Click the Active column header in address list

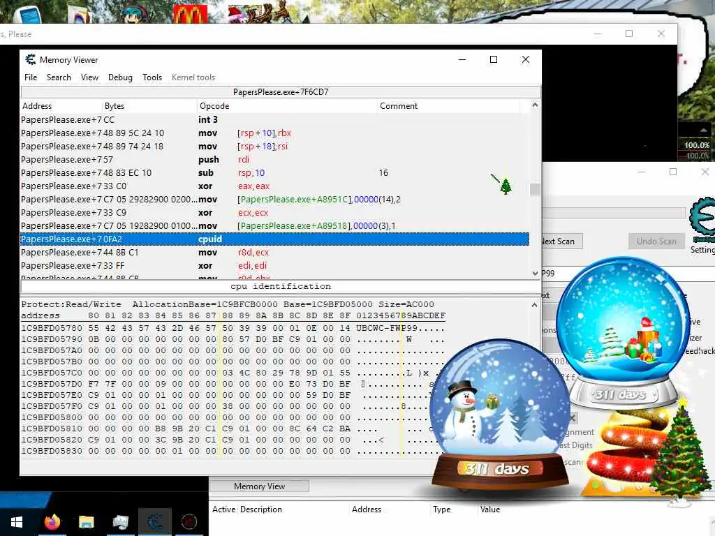pyautogui.click(x=223, y=509)
